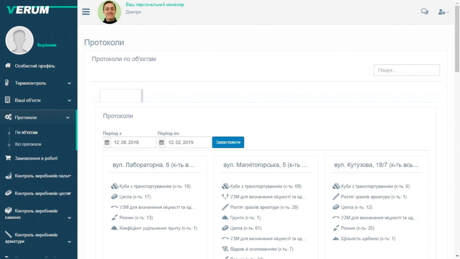Click the Завантажити button
The width and height of the screenshot is (460, 259).
[x=228, y=142]
